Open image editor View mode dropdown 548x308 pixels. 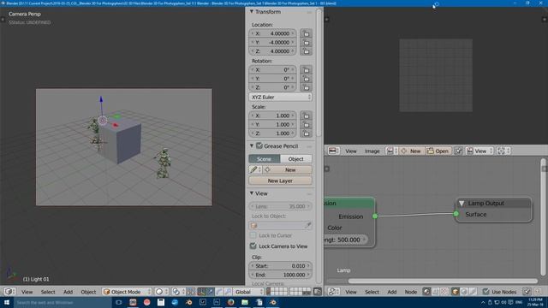click(479, 151)
